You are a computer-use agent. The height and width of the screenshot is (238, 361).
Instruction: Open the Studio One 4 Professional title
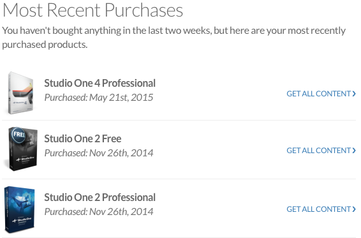(99, 83)
